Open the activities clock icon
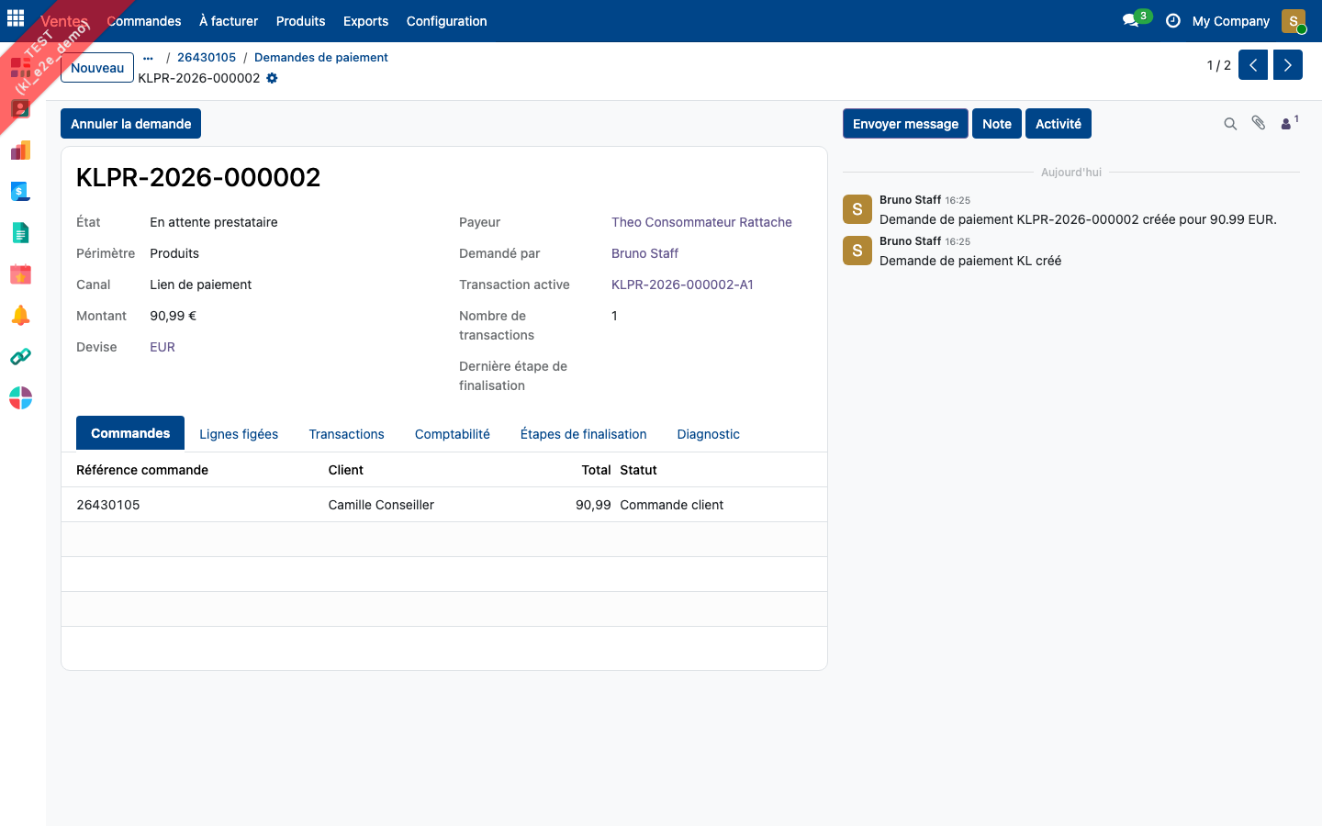Screen dimensions: 1322x826 [x=1172, y=20]
